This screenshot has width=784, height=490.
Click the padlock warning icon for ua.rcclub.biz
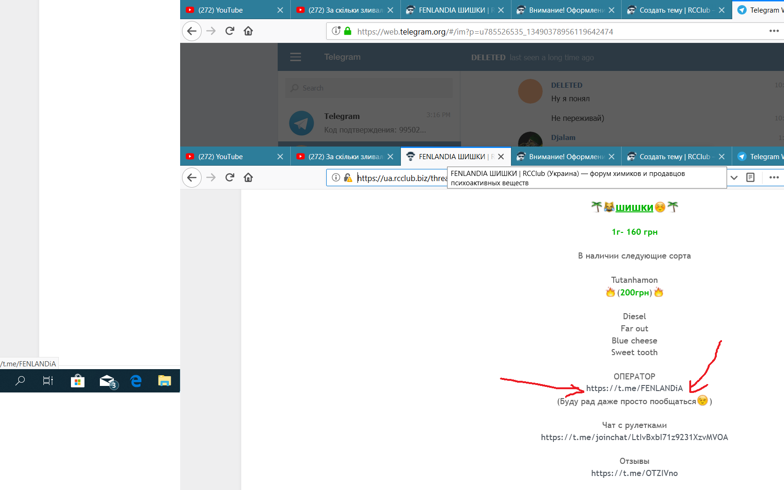pyautogui.click(x=348, y=178)
